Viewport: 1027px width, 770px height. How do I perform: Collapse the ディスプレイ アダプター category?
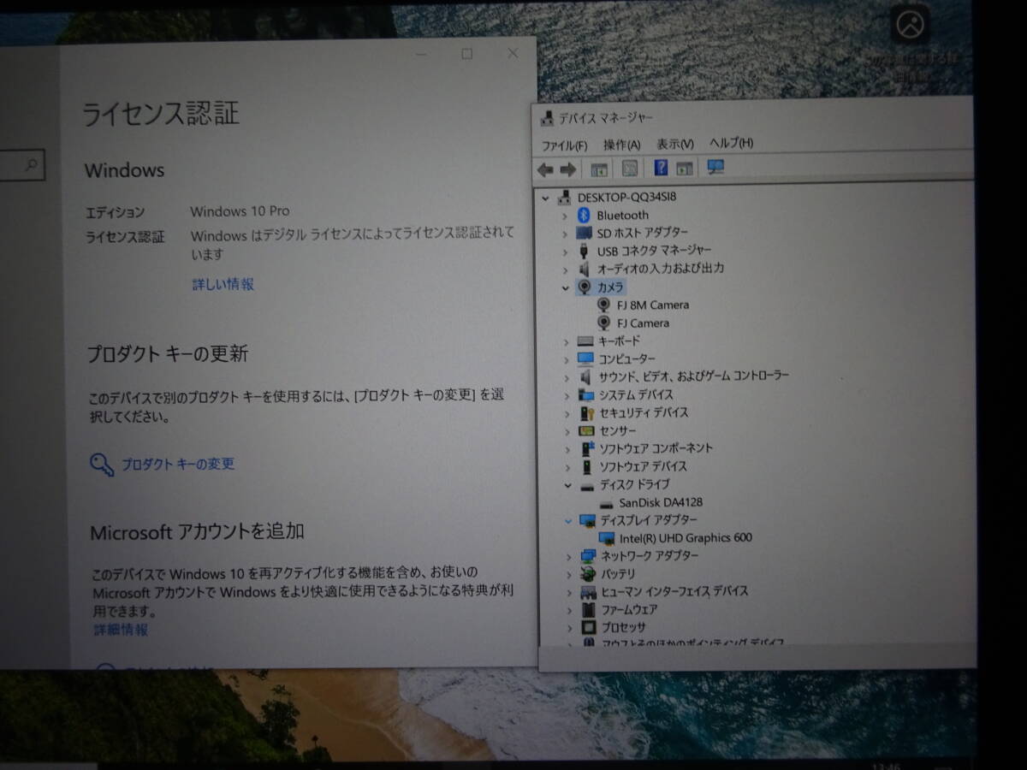(x=568, y=520)
